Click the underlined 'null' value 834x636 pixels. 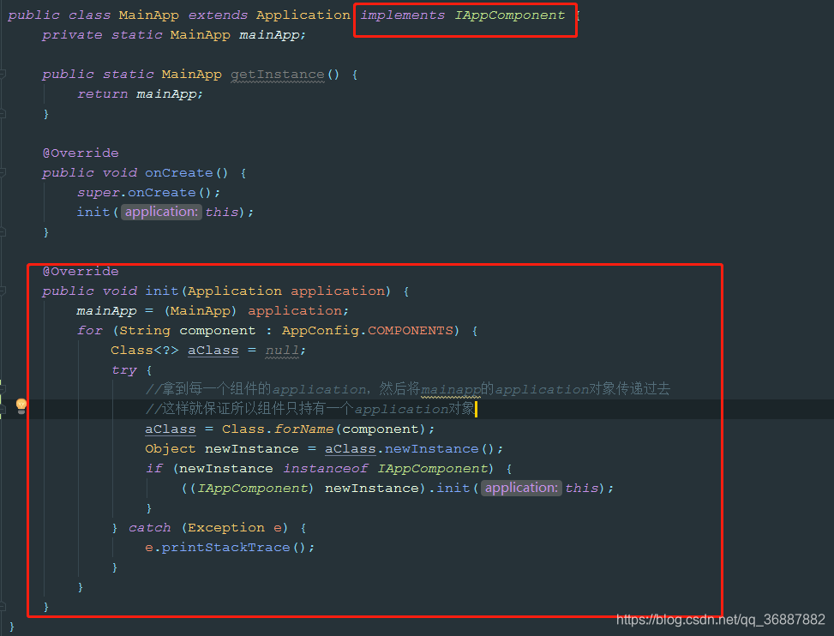coord(282,350)
